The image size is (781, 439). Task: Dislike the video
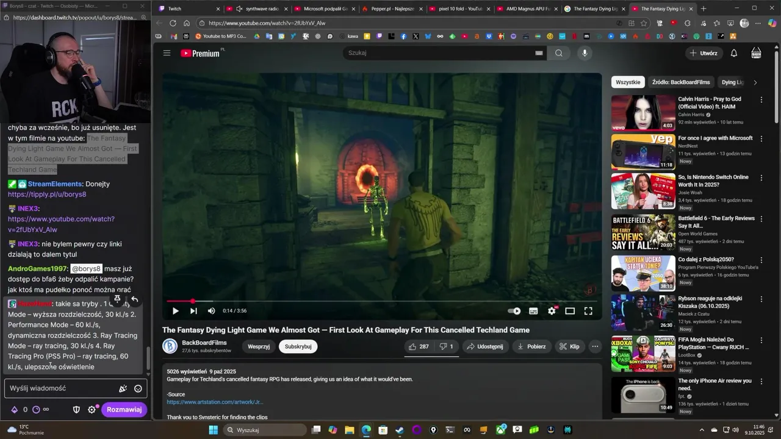click(447, 346)
